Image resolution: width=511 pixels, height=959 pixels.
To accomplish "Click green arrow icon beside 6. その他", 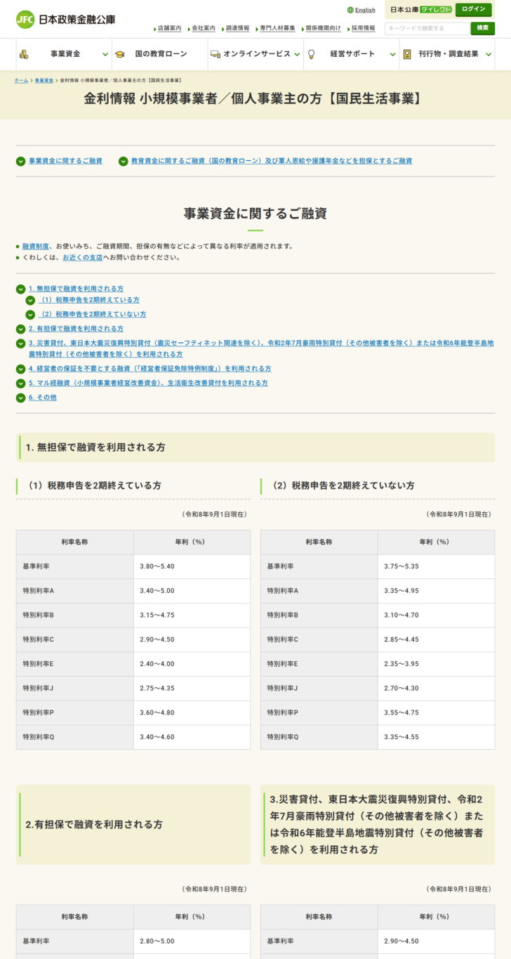I will 20,398.
